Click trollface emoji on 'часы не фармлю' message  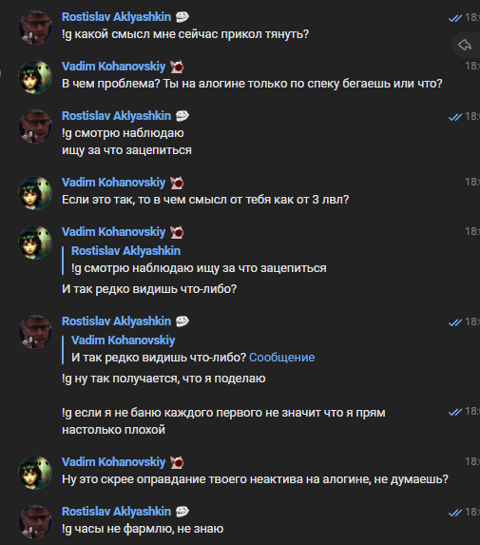(x=182, y=512)
